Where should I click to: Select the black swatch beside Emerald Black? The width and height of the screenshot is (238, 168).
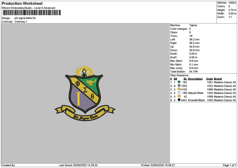pyautogui.click(x=179, y=100)
